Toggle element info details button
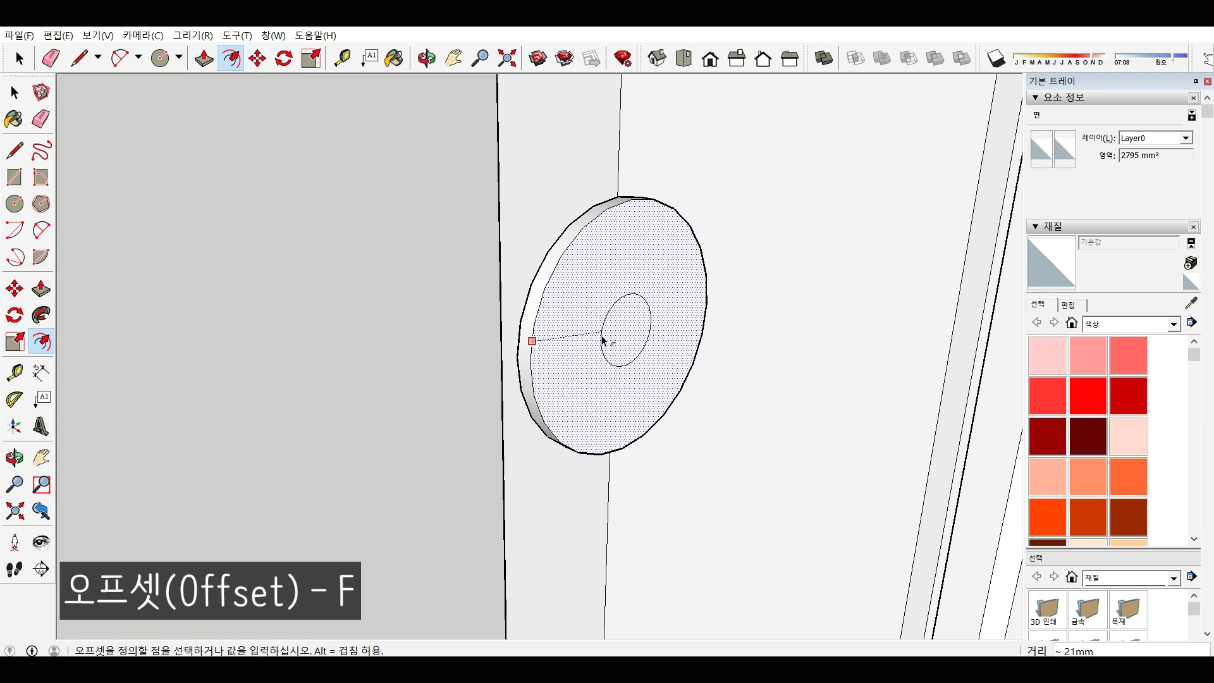Image resolution: width=1214 pixels, height=683 pixels. click(1191, 115)
